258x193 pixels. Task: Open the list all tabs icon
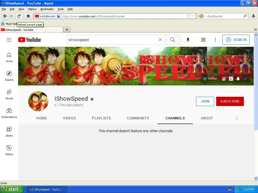[255, 30]
